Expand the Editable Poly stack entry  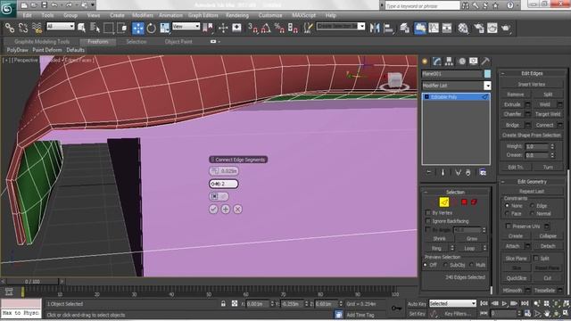[x=426, y=97]
